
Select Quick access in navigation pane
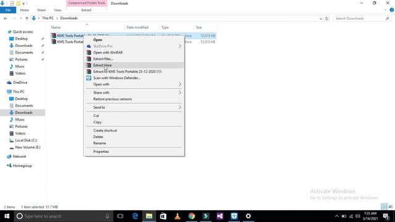(23, 31)
